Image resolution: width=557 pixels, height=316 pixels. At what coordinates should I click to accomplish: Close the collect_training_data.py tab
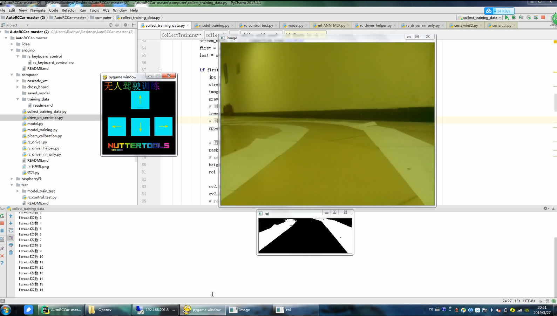pos(188,25)
